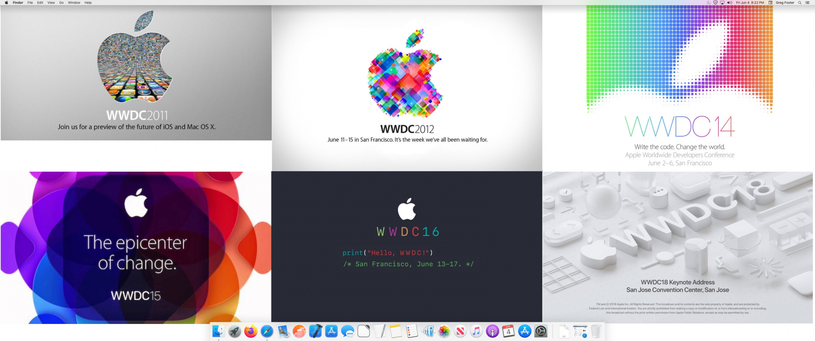The image size is (815, 341).
Task: Open the Greg Foster user menu
Action: [x=785, y=2]
